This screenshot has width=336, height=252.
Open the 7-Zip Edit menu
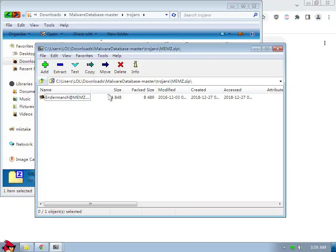pyautogui.click(x=54, y=56)
